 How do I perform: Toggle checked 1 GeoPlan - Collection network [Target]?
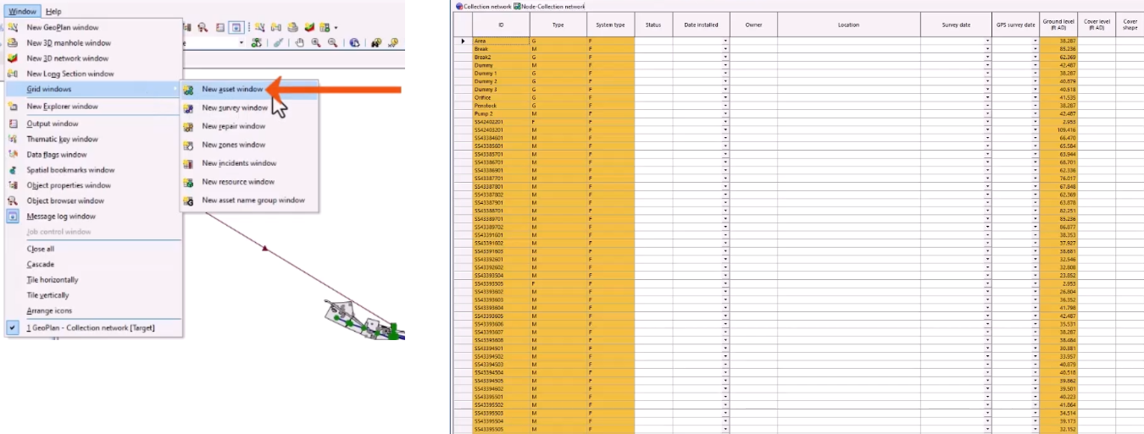pyautogui.click(x=93, y=327)
